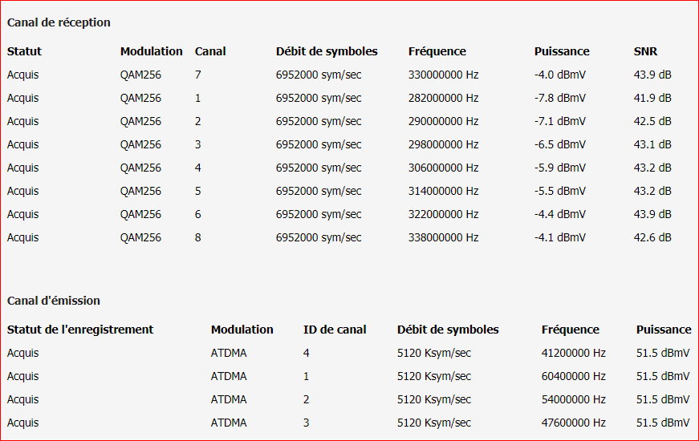Select the -4.4 dBmV power value
The height and width of the screenshot is (441, 699).
[x=560, y=214]
